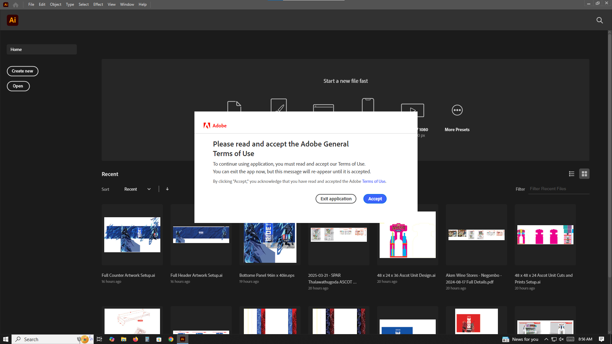This screenshot has width=612, height=344.
Task: Click the search magnifier icon
Action: 599,20
